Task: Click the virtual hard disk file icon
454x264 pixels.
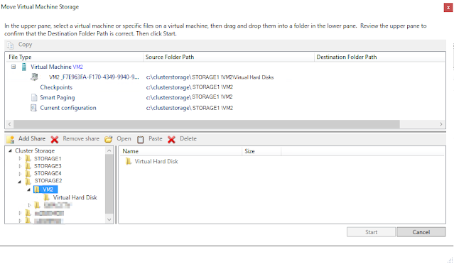Action: coord(34,77)
